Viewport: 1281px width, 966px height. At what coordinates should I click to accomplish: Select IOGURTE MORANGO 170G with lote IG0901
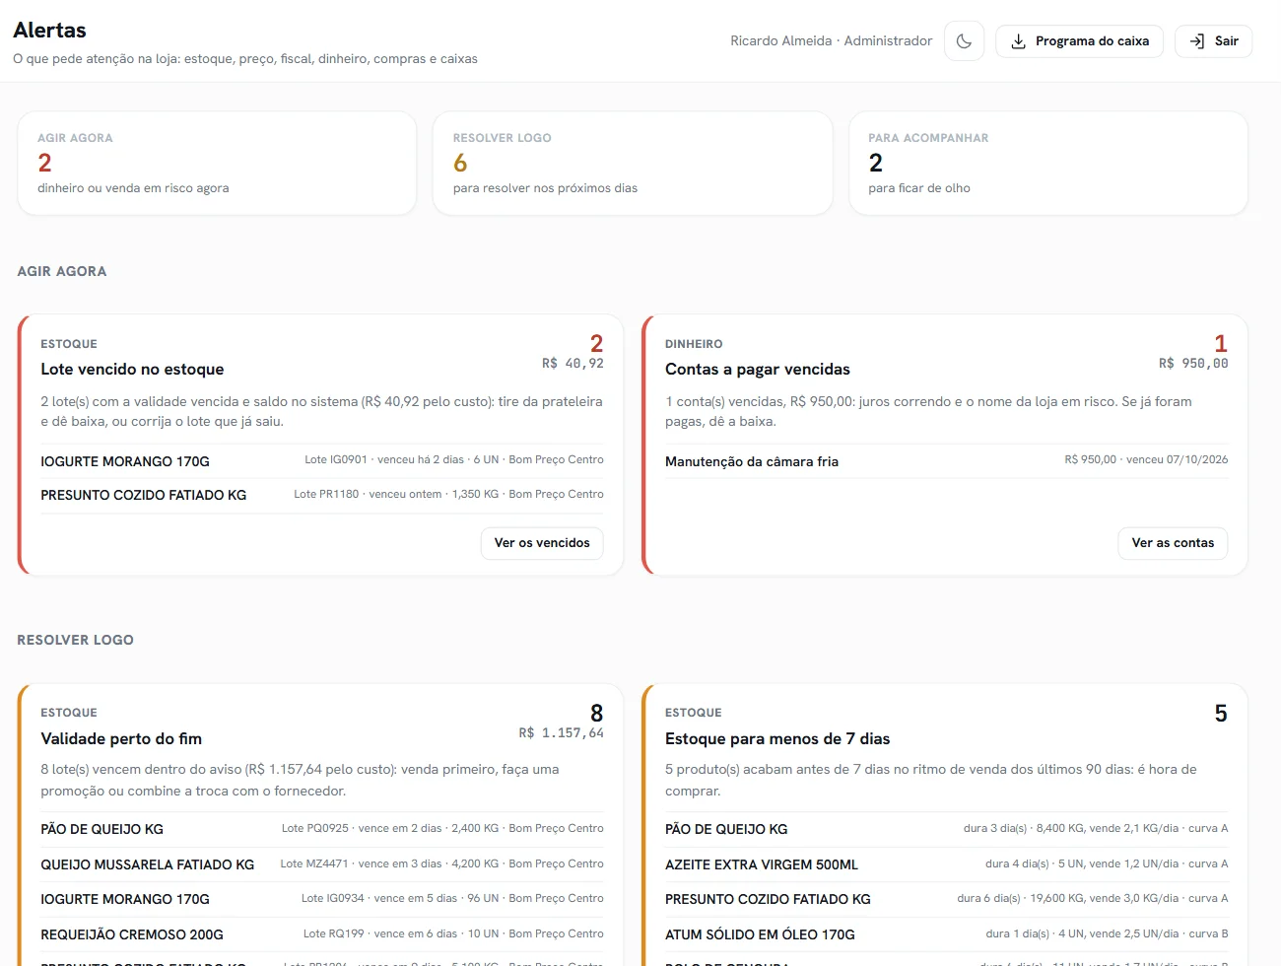(x=322, y=461)
